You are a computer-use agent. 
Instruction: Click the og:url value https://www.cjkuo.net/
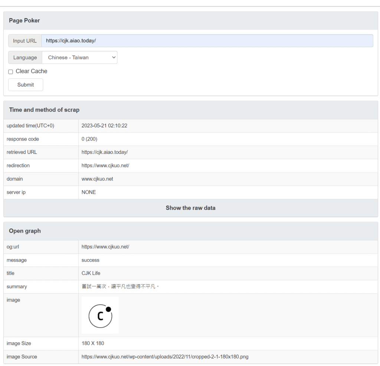pyautogui.click(x=105, y=247)
